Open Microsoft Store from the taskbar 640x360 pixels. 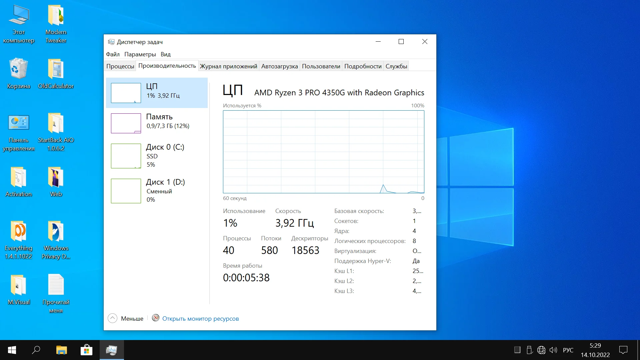point(86,350)
